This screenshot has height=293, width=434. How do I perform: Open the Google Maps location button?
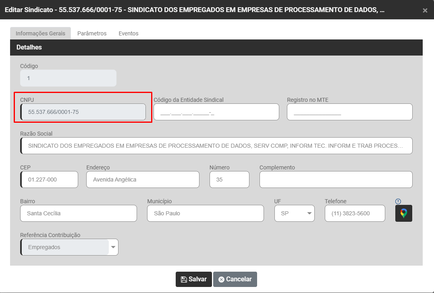tap(403, 213)
